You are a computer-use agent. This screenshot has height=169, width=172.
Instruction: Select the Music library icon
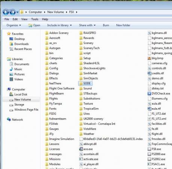tap(11, 69)
